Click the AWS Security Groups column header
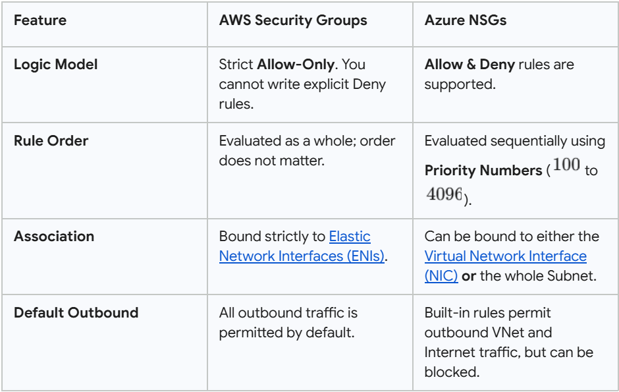 tap(293, 20)
